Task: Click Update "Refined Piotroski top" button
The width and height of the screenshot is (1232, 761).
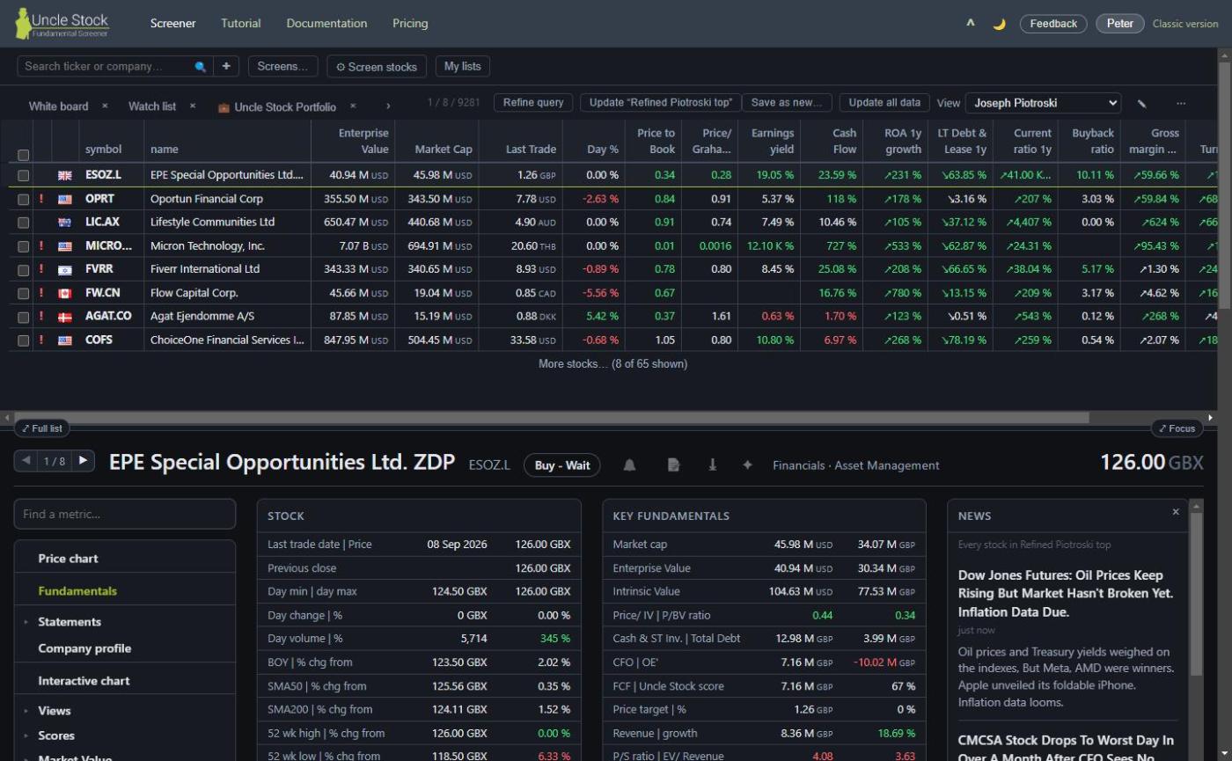Action: click(x=660, y=103)
